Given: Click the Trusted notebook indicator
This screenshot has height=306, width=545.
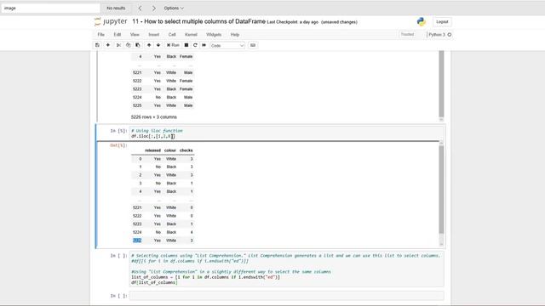Looking at the screenshot, I should pos(407,34).
